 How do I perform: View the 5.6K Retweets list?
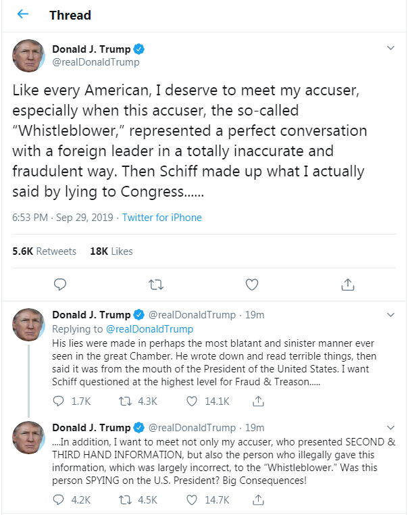point(45,251)
